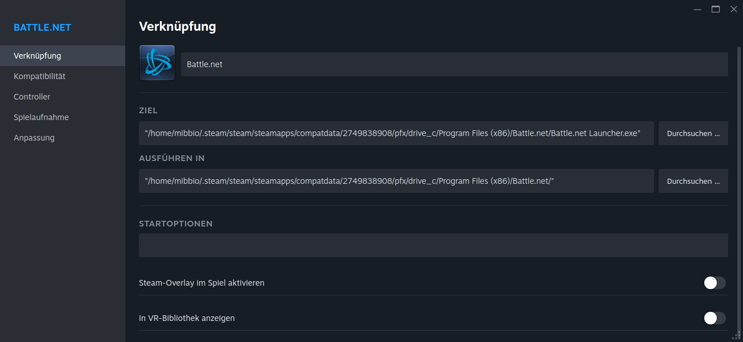
Task: Click the vertical scrollbar on right edge
Action: coord(738,171)
